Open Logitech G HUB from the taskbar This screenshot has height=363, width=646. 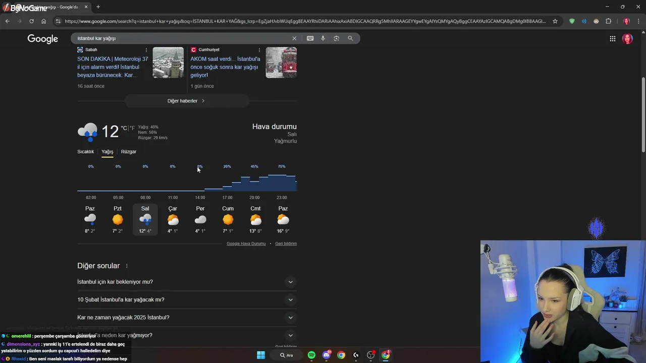356,355
